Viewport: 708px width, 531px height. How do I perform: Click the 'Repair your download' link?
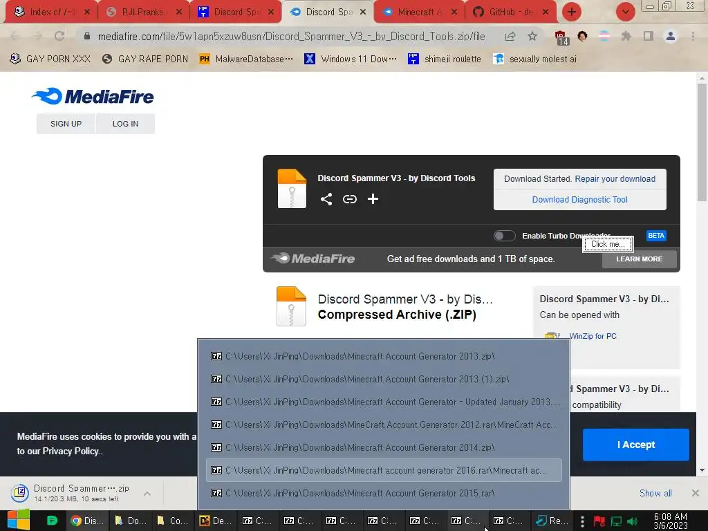615,179
